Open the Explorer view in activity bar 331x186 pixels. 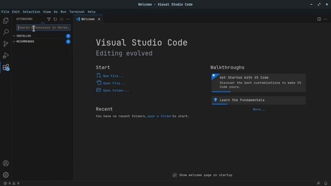[6, 21]
